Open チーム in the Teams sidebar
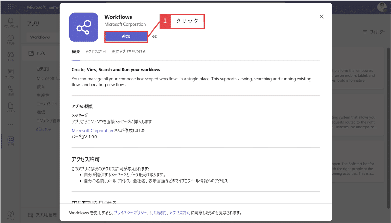391x223 pixels. coord(11,56)
